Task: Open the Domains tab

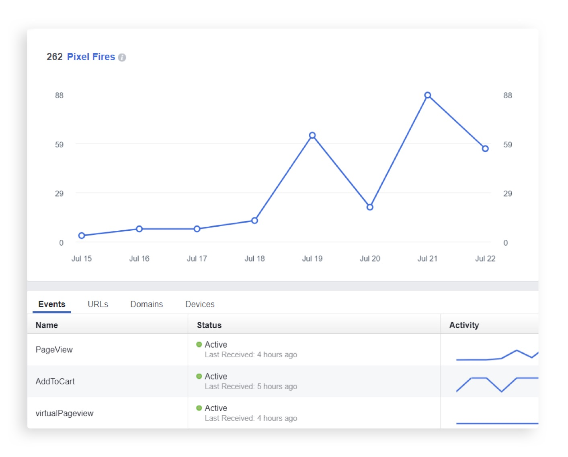Action: pyautogui.click(x=146, y=304)
